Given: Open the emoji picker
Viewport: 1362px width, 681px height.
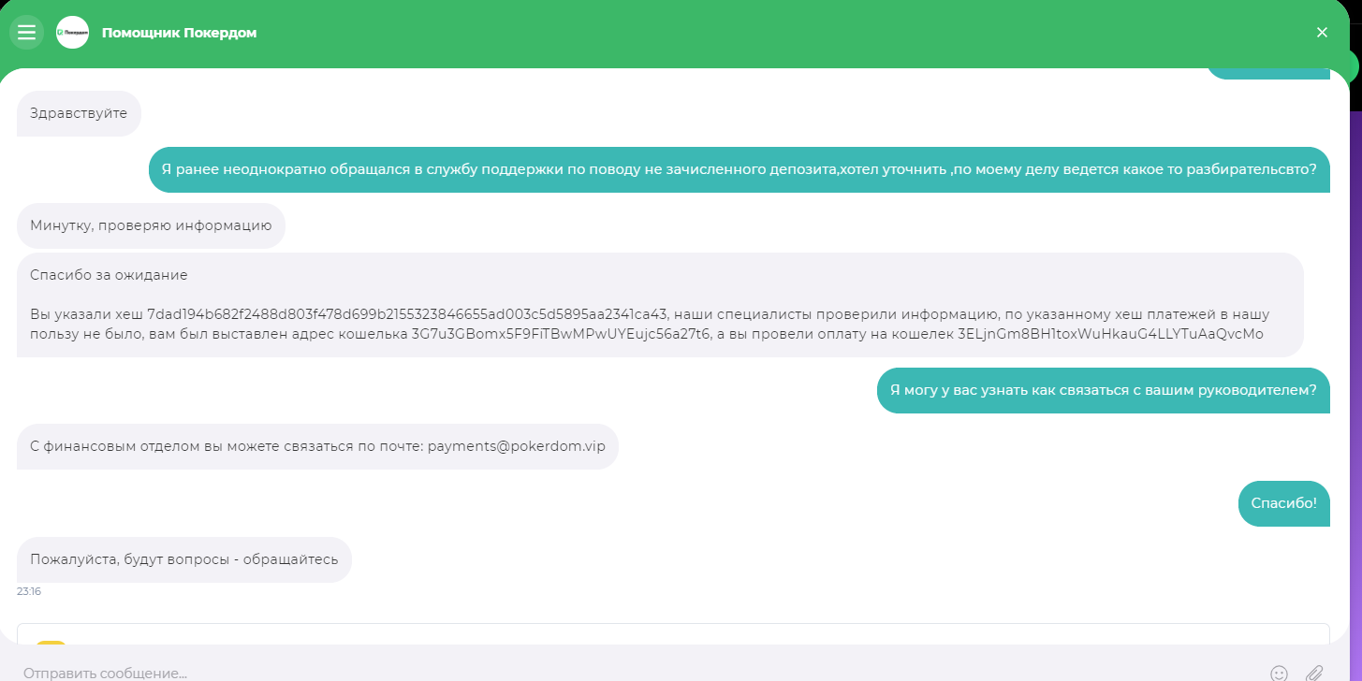Looking at the screenshot, I should pyautogui.click(x=1279, y=673).
